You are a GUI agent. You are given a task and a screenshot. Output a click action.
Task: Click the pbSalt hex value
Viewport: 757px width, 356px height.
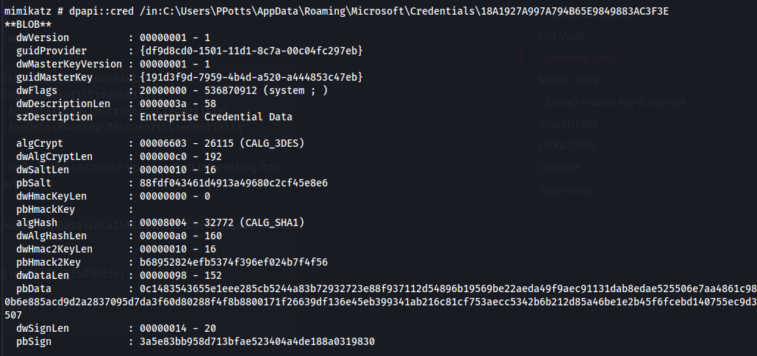click(234, 183)
